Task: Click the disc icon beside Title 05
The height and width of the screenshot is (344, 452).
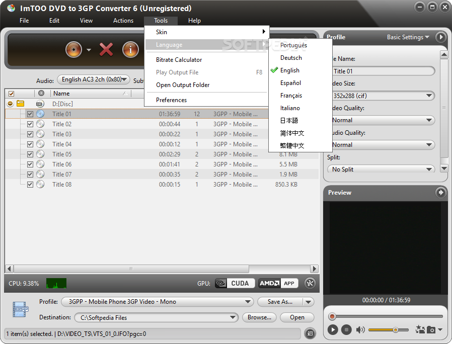Action: tap(40, 154)
